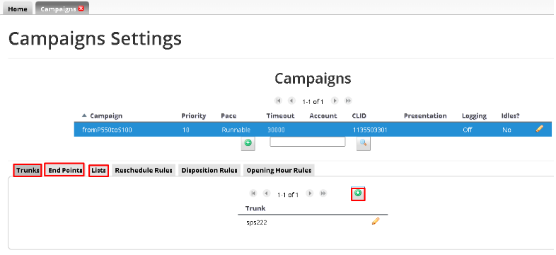Click the magnifier search icon

pos(364,143)
